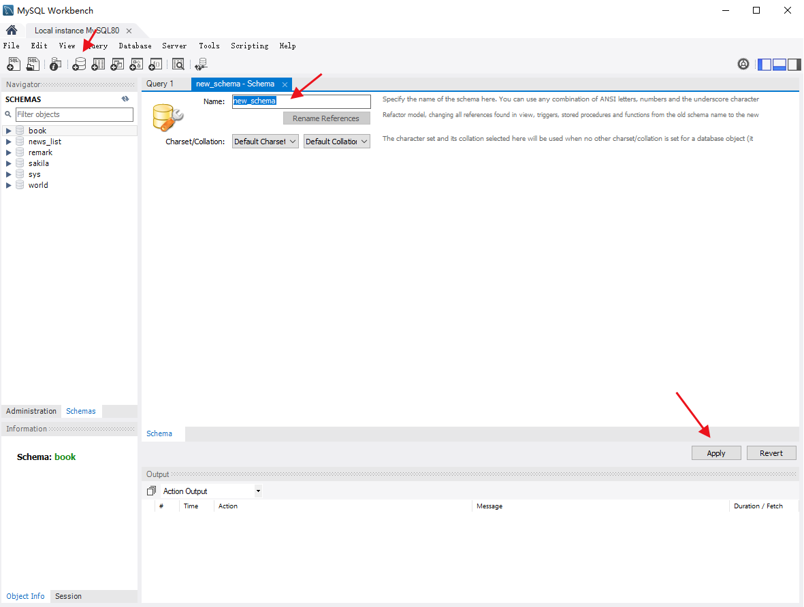Screen dimensions: 804x607
Task: Click the Revert button
Action: (771, 453)
